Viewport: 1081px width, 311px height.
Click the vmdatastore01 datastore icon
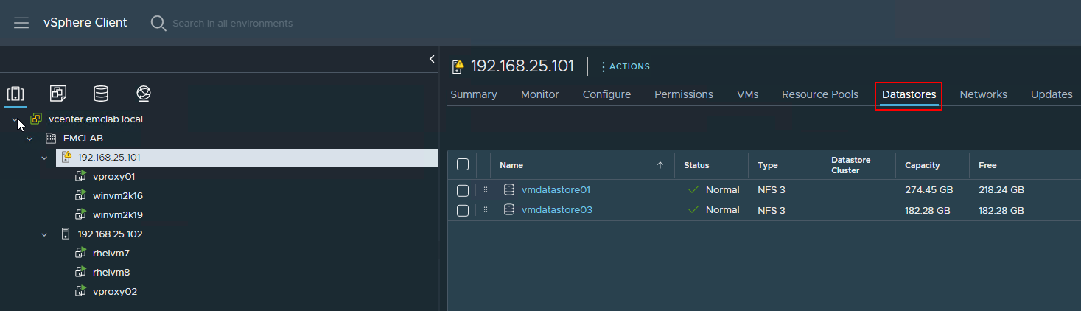point(509,190)
